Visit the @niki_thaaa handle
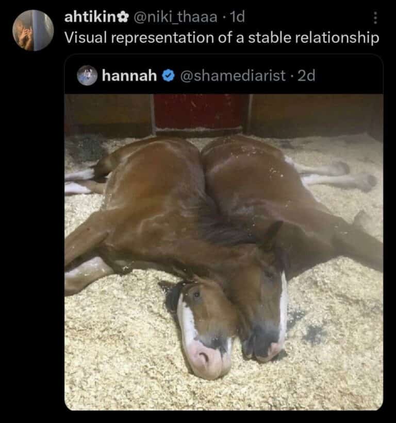The width and height of the screenshot is (396, 423). pos(175,17)
